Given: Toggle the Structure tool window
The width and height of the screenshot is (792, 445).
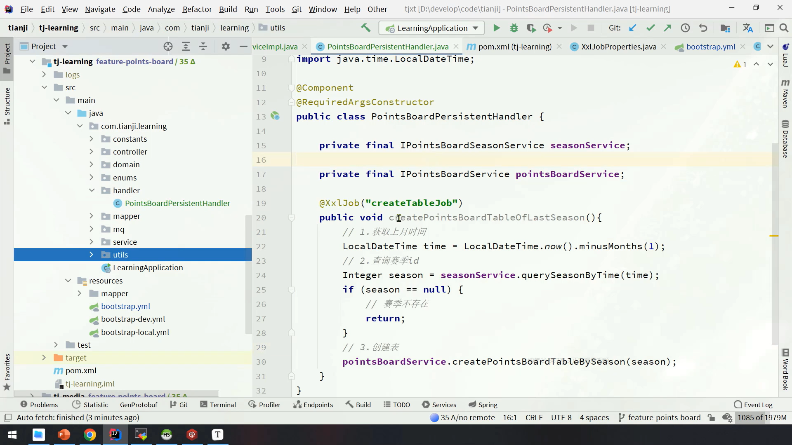Looking at the screenshot, I should click(7, 105).
